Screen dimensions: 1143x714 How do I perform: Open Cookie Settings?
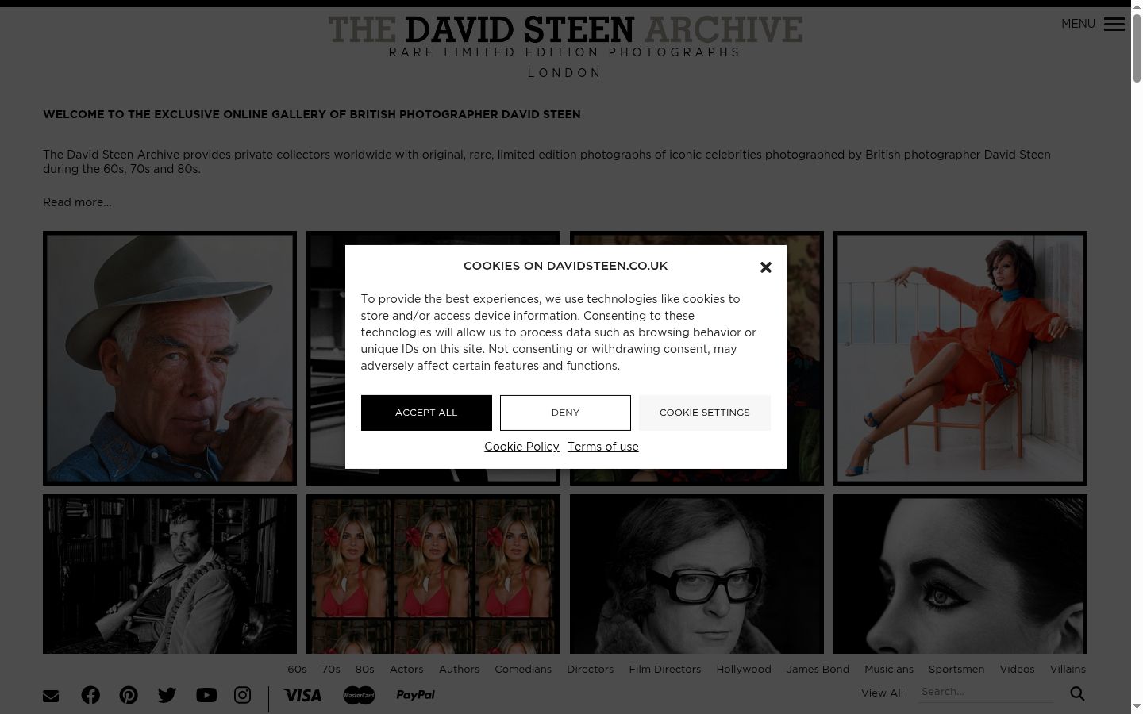(705, 413)
